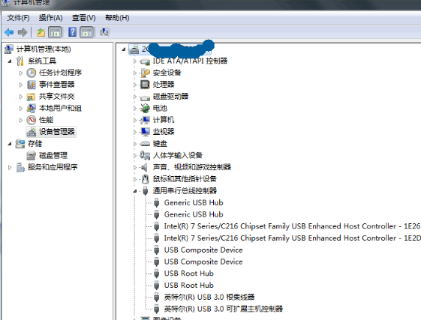Screen dimensions: 421x320
Task: Select the first Generic USB Hub device
Action: pos(194,202)
